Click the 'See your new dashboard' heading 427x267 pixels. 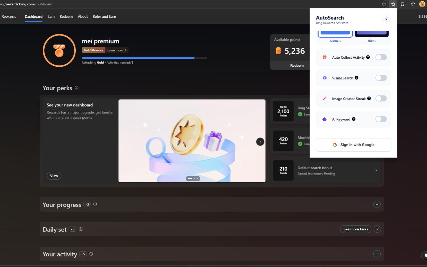(70, 105)
